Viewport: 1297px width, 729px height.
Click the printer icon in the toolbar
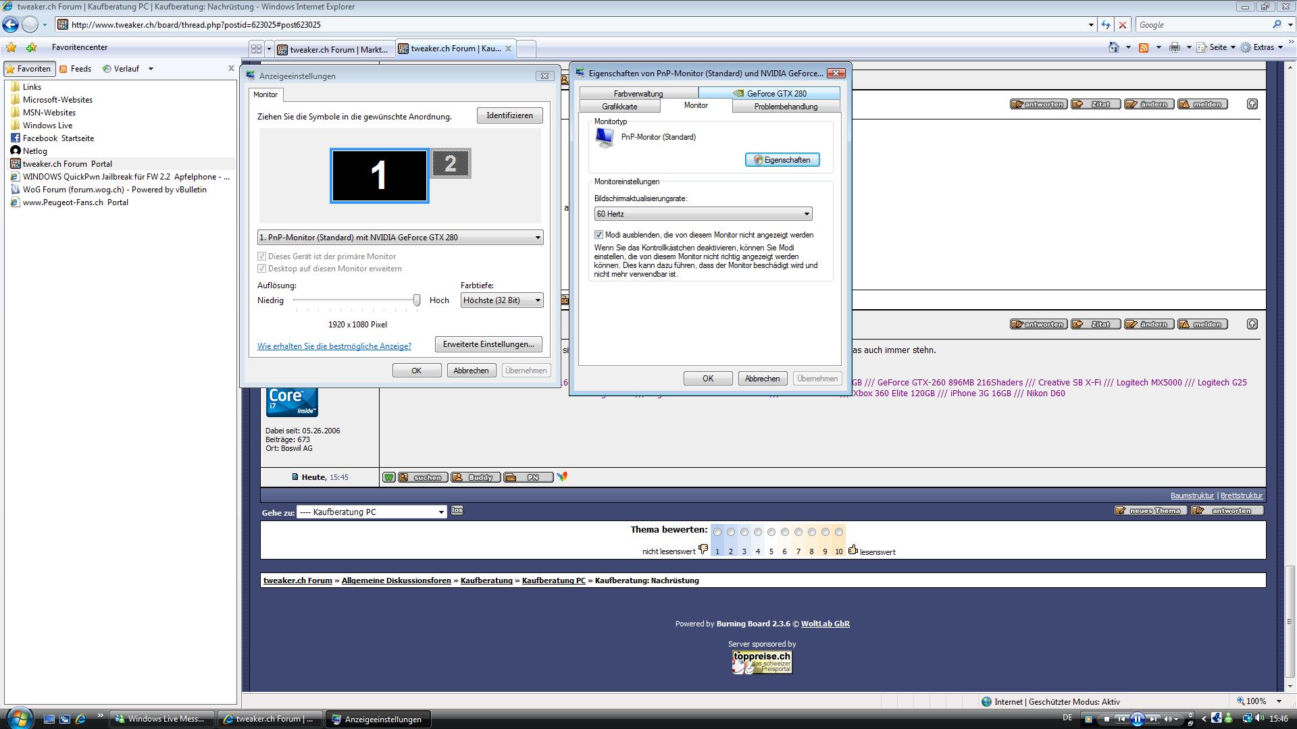click(x=1175, y=47)
